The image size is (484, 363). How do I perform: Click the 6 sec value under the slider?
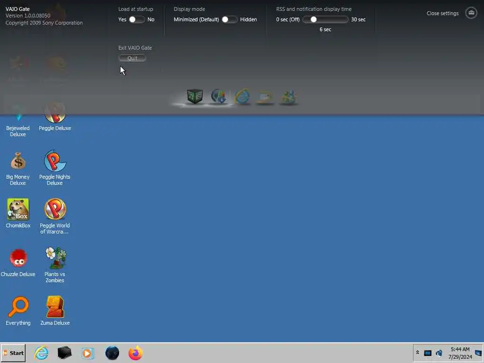pyautogui.click(x=325, y=29)
